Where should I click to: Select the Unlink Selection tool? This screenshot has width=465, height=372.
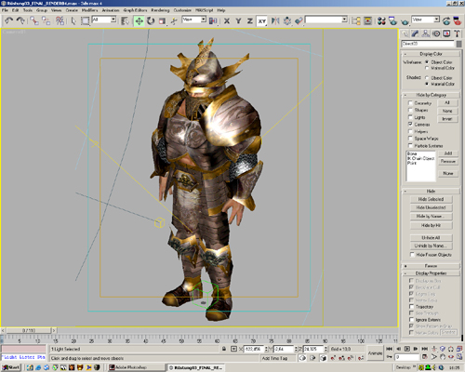(46, 20)
